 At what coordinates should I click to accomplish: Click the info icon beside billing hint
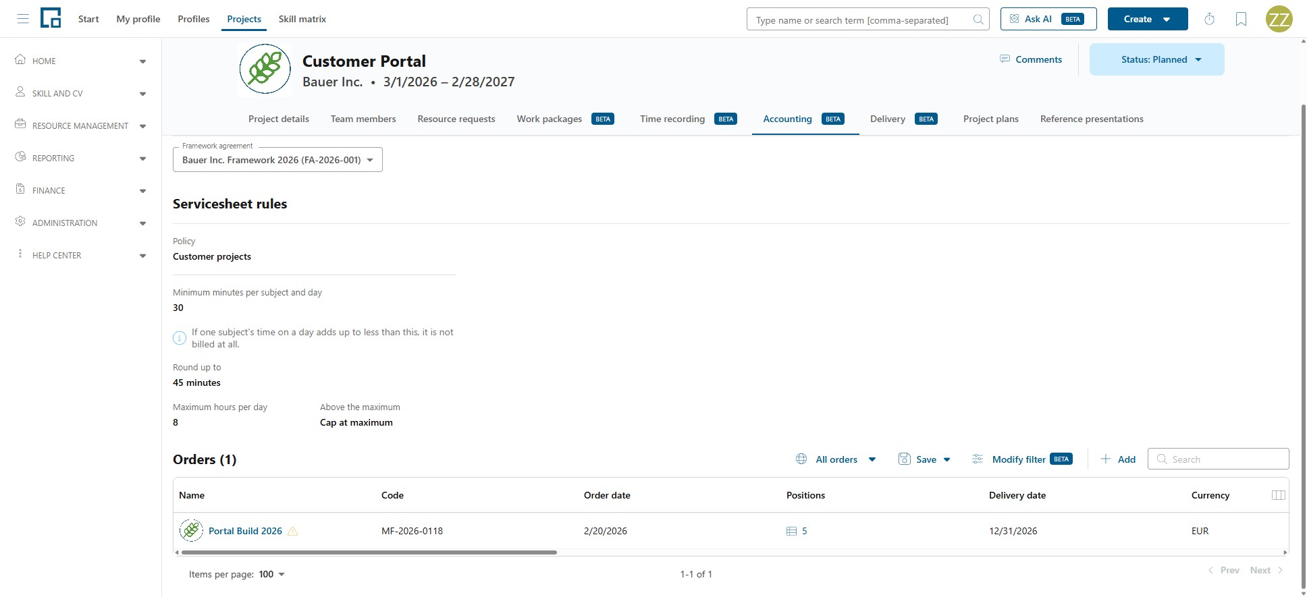[180, 338]
